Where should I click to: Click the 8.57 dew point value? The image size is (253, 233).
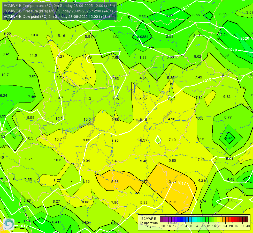(144, 140)
